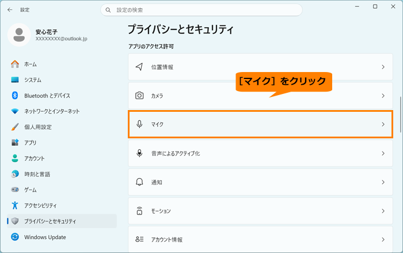Expand the 位置情報 row chevron
The width and height of the screenshot is (403, 253).
[383, 67]
